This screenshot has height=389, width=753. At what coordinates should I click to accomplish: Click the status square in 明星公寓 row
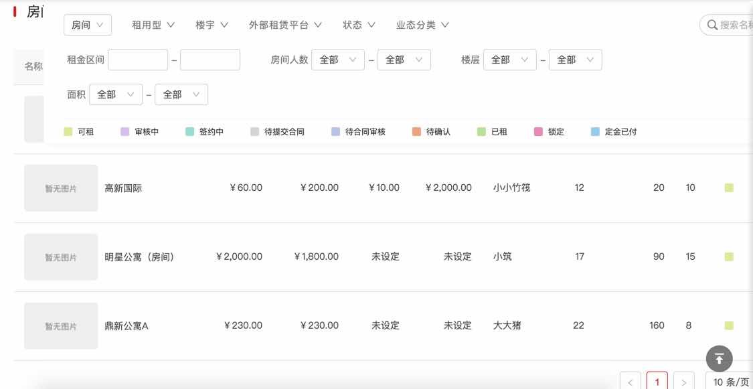[x=729, y=257]
